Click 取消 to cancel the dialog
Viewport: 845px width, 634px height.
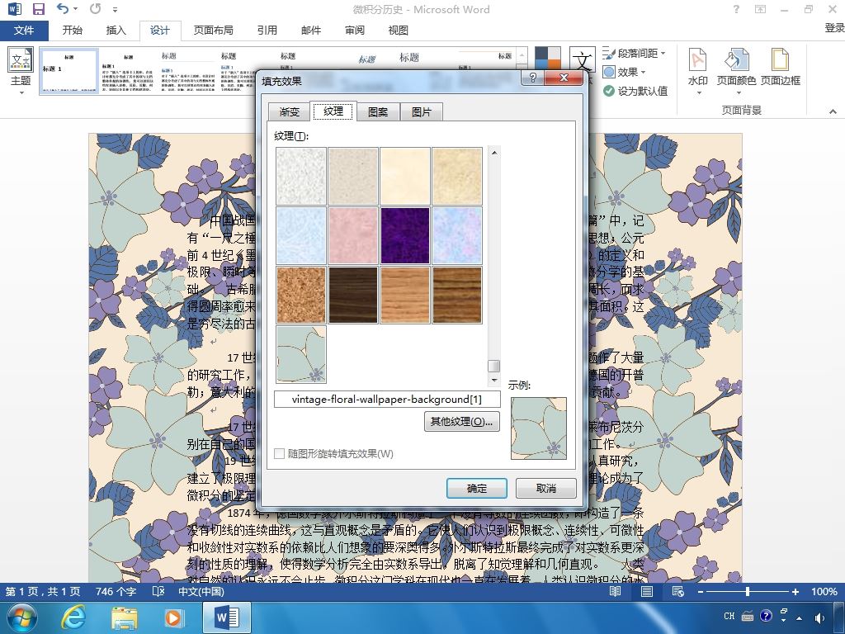pyautogui.click(x=546, y=489)
